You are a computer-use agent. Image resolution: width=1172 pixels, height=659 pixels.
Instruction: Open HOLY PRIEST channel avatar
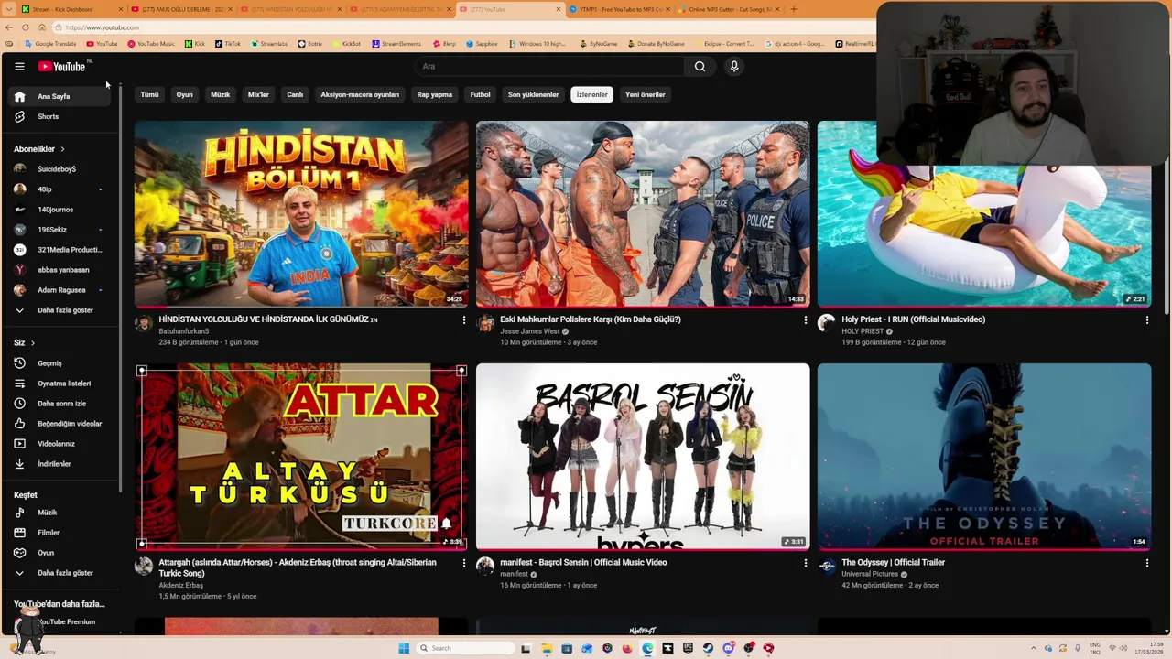point(826,322)
